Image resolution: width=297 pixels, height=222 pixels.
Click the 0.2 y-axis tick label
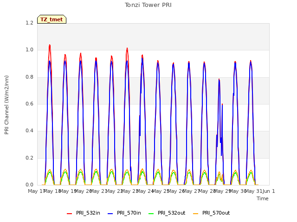pyautogui.click(x=29, y=158)
